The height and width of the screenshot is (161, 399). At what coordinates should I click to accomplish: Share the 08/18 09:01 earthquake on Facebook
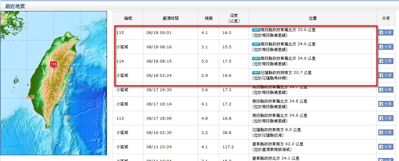[386, 33]
